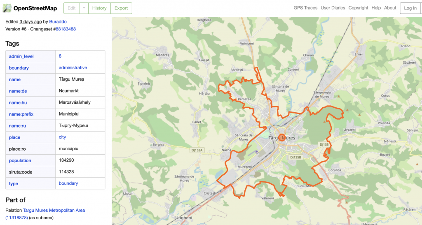The width and height of the screenshot is (422, 225).
Task: Open the boundary tag key link
Action: (19, 68)
